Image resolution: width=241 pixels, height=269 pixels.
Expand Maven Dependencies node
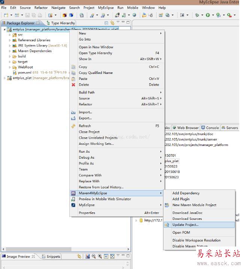pos(10,51)
